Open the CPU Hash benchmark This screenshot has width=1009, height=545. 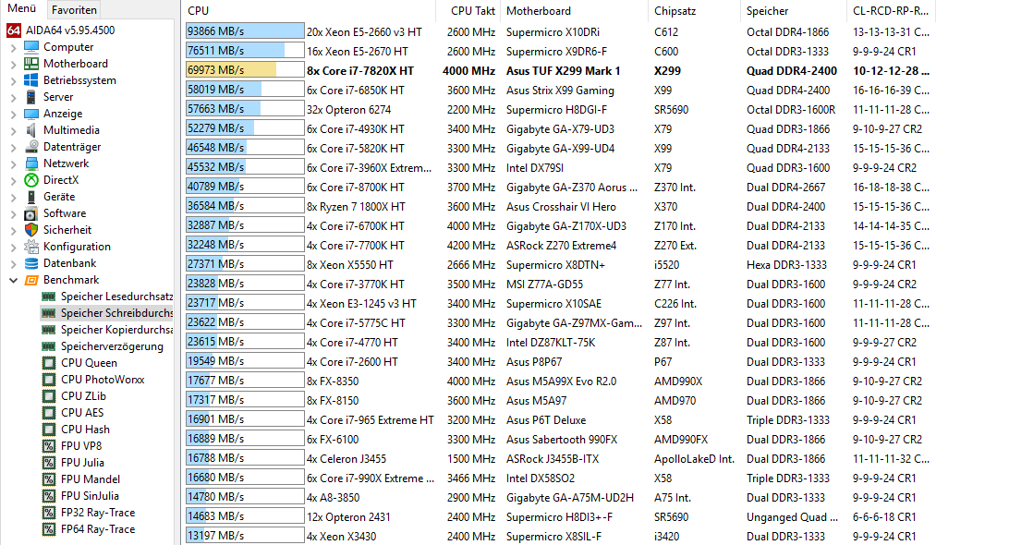(86, 430)
